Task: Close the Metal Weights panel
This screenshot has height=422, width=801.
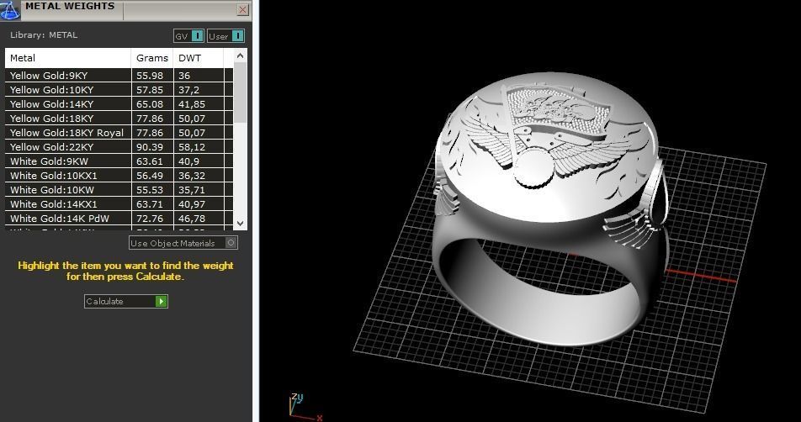Action: tap(243, 10)
